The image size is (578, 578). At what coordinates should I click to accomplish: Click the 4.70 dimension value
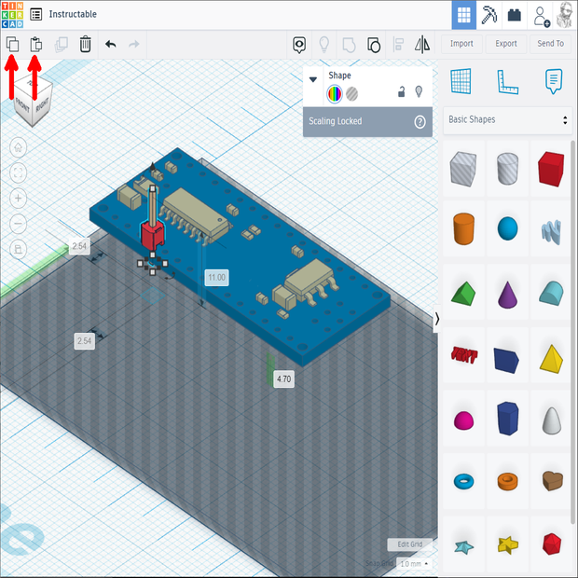click(283, 378)
